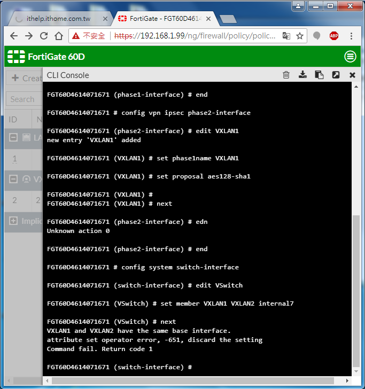
Task: Click the gray circular extension icon
Action: point(316,36)
